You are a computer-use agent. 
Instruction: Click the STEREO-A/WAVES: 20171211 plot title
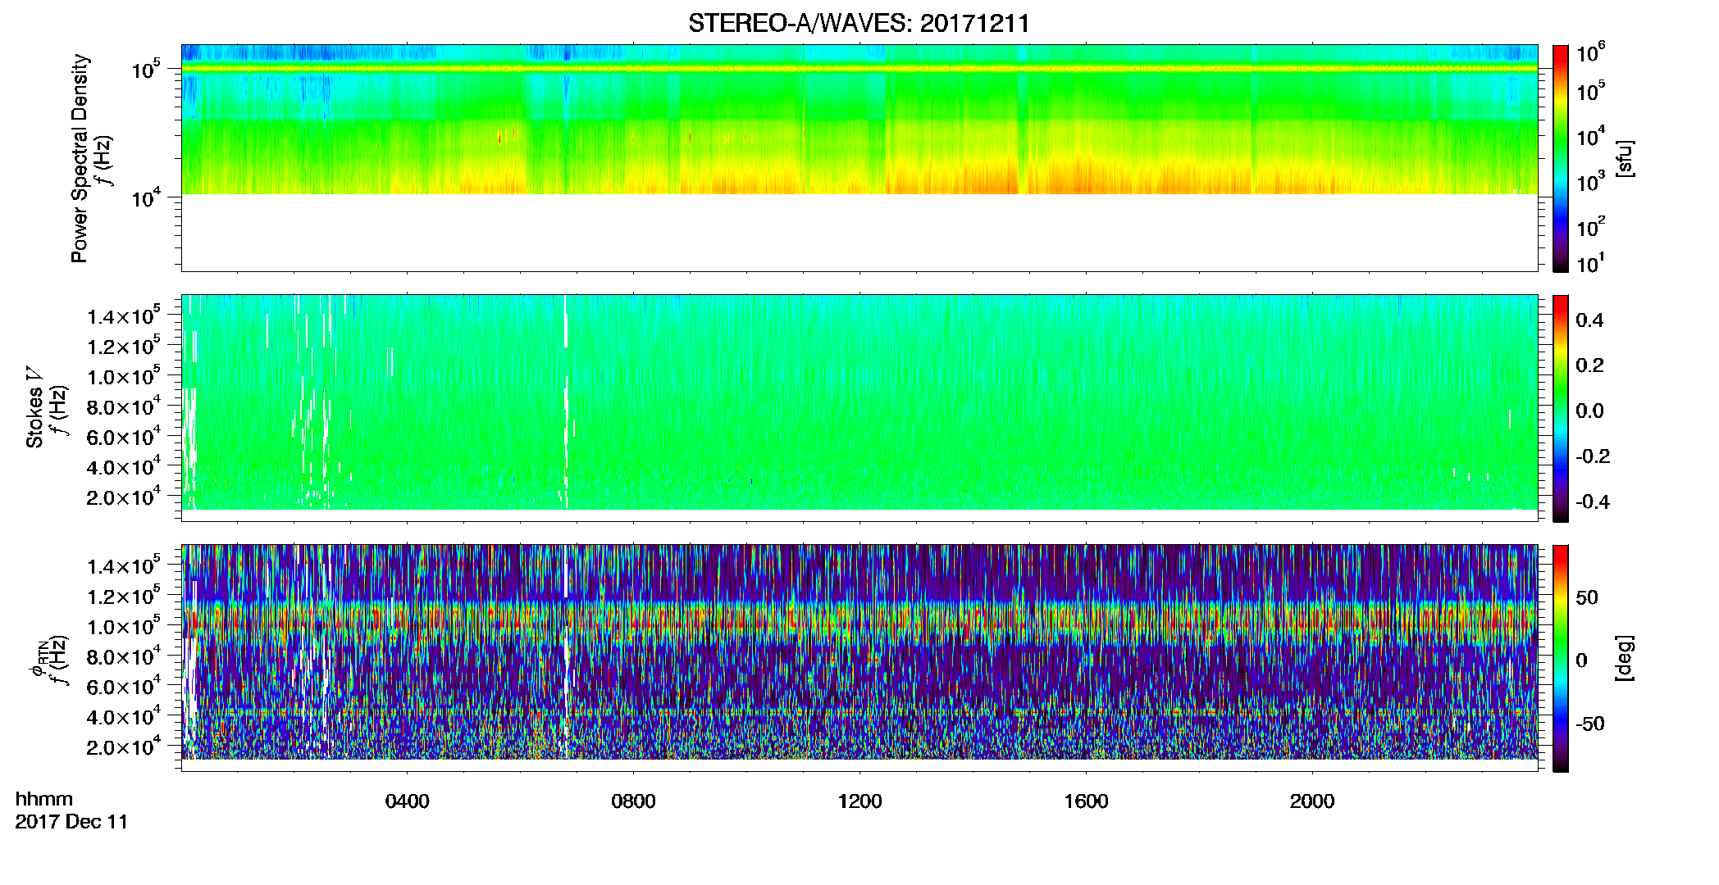[x=859, y=23]
